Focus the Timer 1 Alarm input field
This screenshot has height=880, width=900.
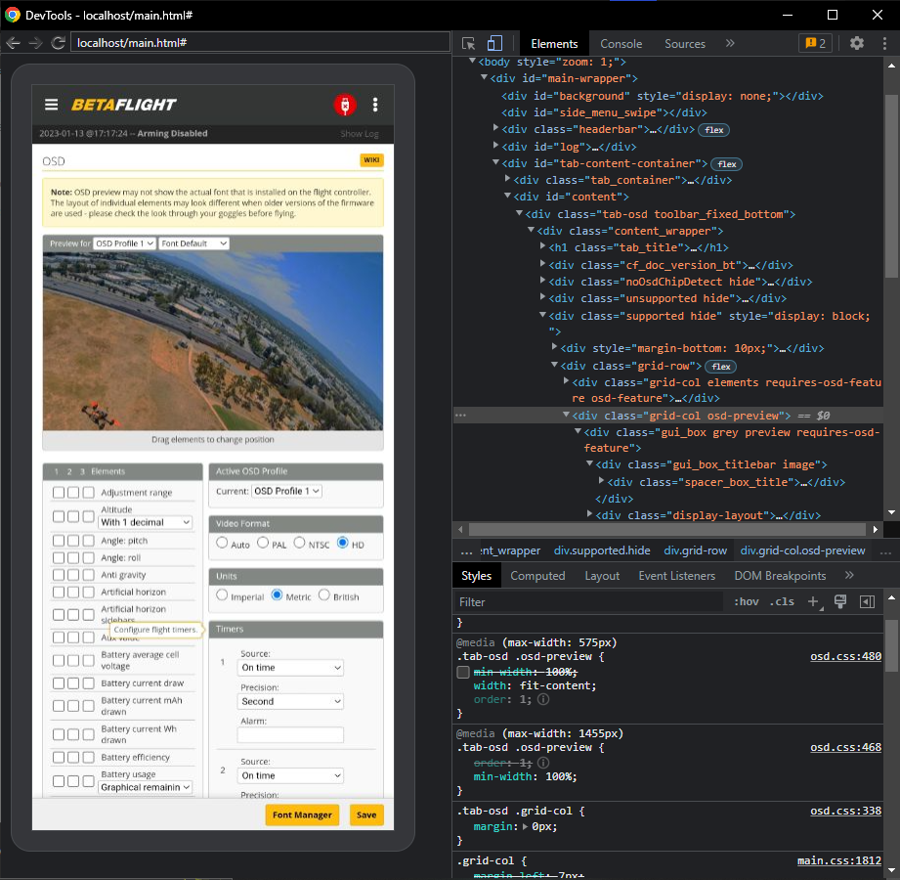click(x=290, y=734)
